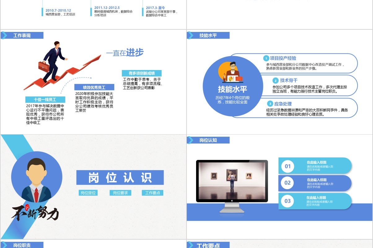This screenshot has height=248, width=373.
Task: Select the 项目投产经验 heading
Action: pyautogui.click(x=283, y=58)
